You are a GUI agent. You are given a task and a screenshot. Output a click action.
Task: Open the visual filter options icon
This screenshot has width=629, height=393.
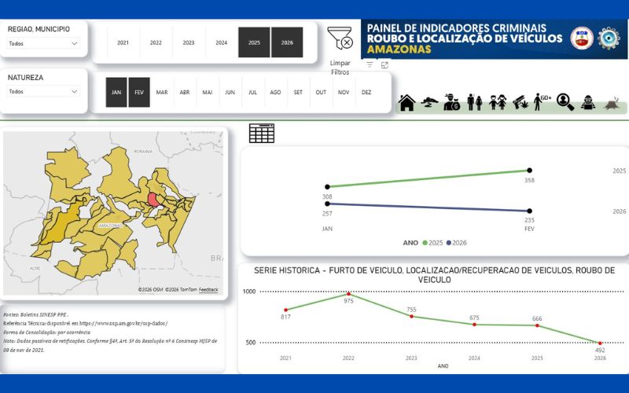(x=370, y=64)
